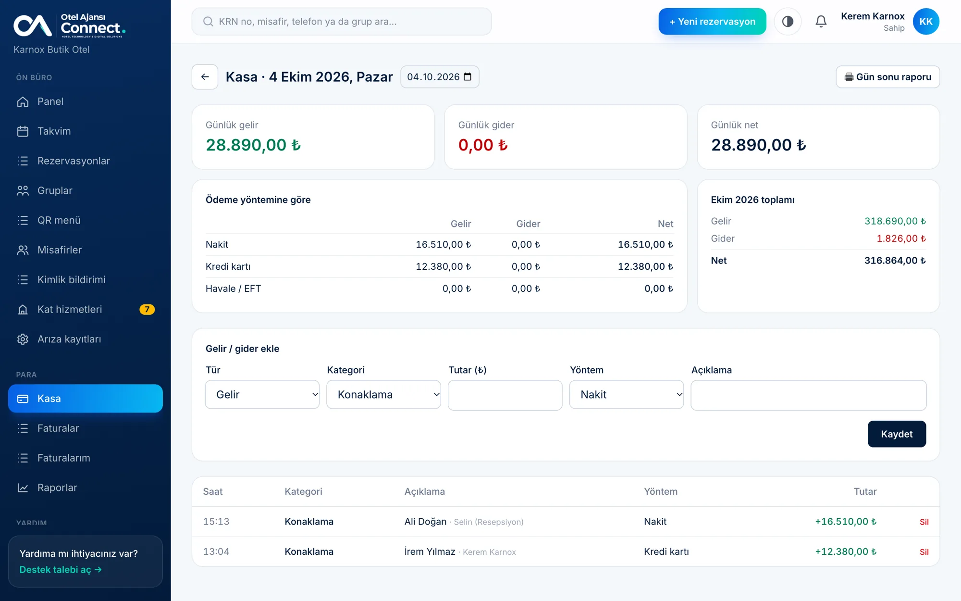The width and height of the screenshot is (961, 601).
Task: Click the Havale / EFT row label
Action: (233, 289)
